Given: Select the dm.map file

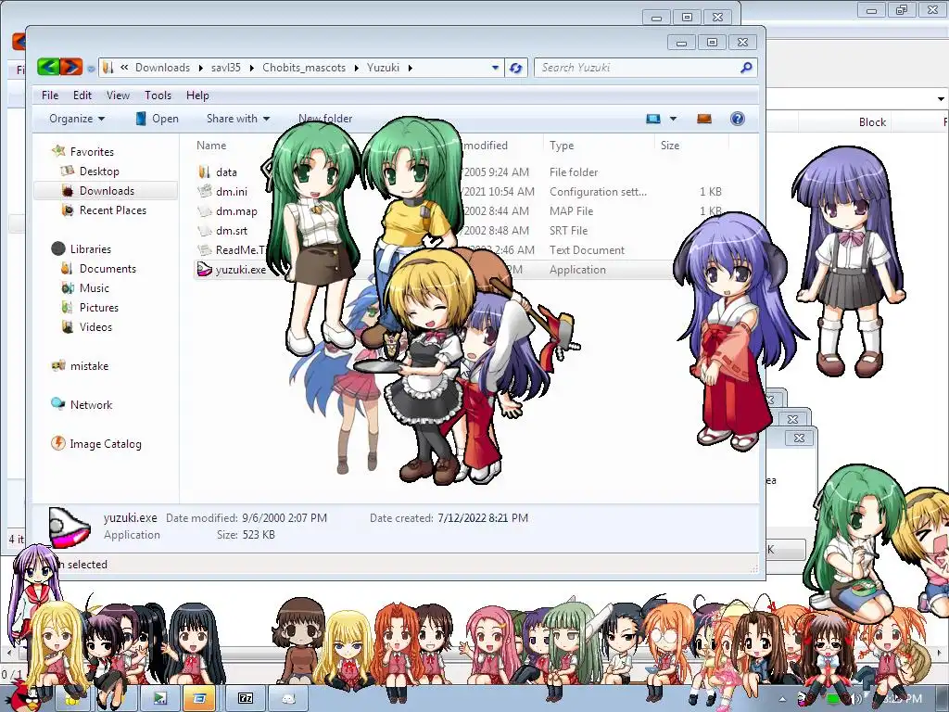Looking at the screenshot, I should [x=236, y=210].
